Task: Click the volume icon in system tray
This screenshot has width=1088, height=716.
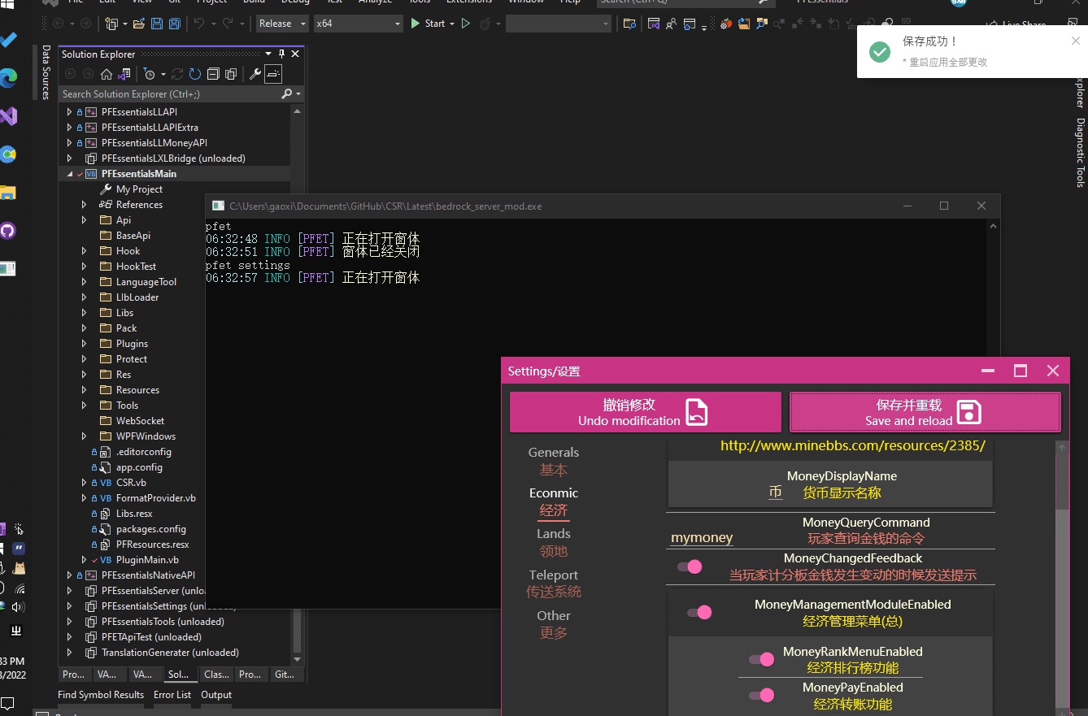Action: 18,607
